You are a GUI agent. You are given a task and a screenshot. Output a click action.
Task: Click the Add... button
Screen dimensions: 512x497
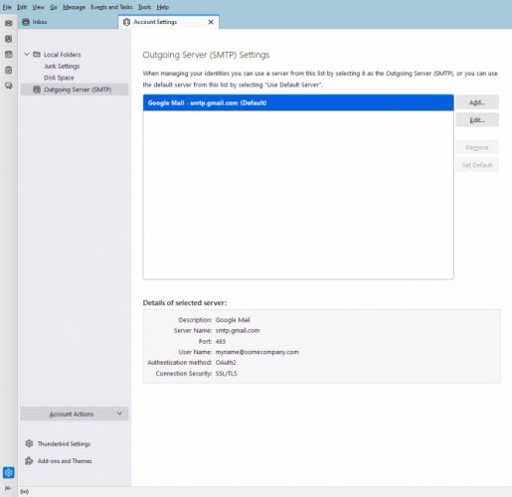coord(477,102)
